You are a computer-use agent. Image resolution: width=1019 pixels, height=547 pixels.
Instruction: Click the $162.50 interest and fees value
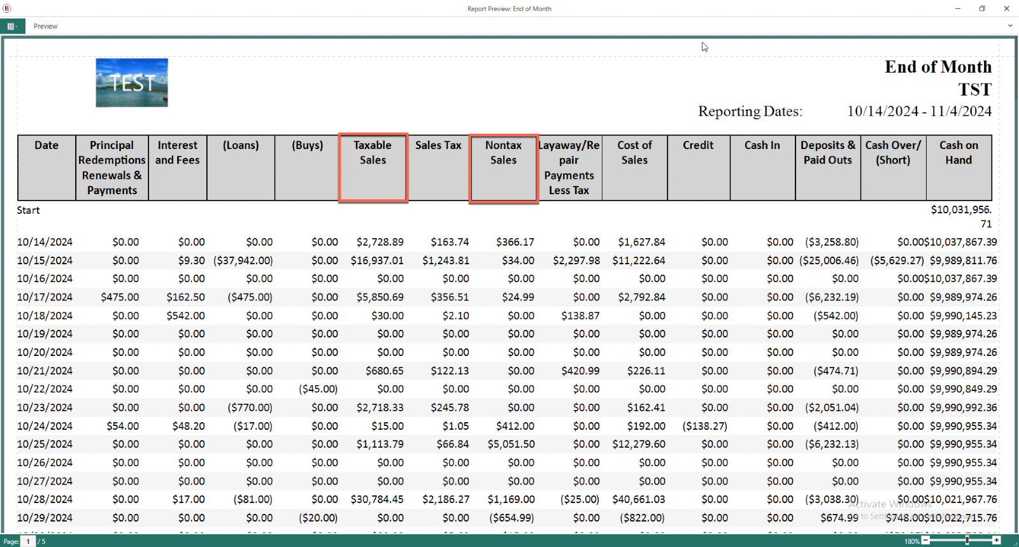pyautogui.click(x=186, y=297)
